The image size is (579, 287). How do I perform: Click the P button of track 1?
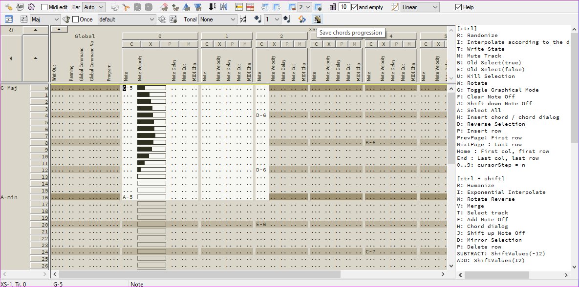click(232, 44)
